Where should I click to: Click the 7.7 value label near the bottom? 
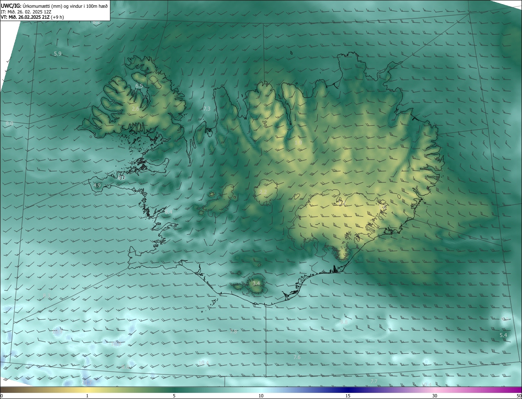(x=374, y=381)
